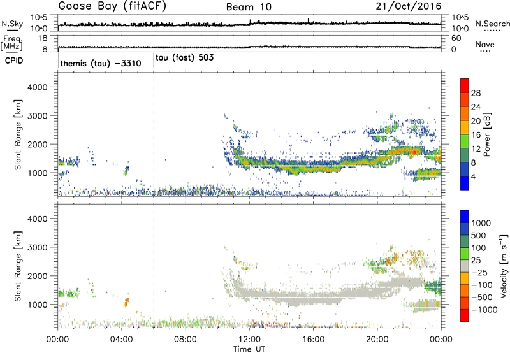Click the '04:00' time axis tick
Viewport: 510px width, 353px height.
tap(121, 340)
